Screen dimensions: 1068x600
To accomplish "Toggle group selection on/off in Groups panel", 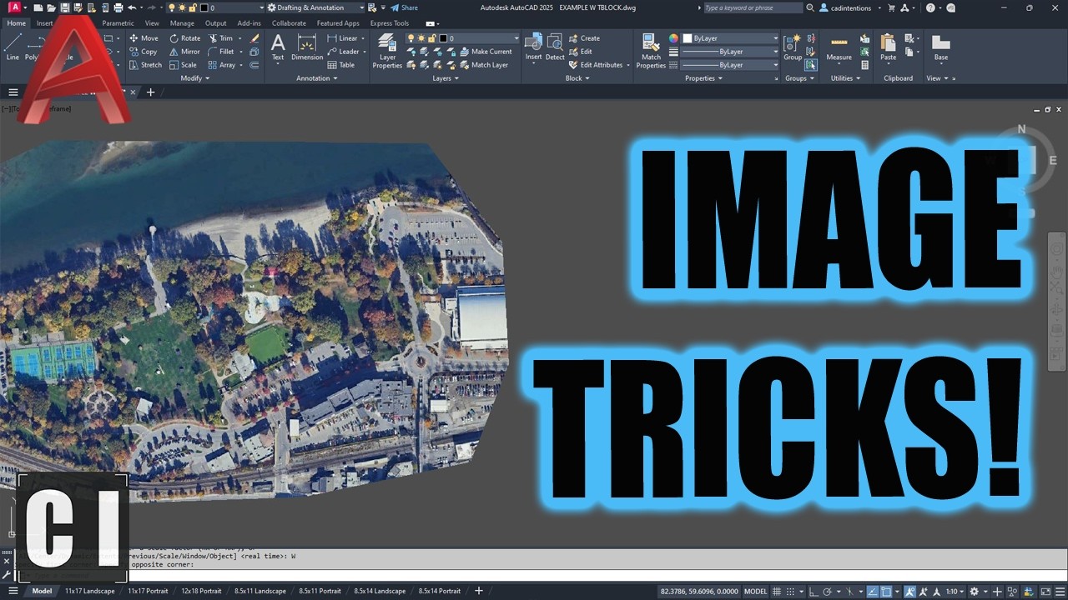I will click(810, 65).
